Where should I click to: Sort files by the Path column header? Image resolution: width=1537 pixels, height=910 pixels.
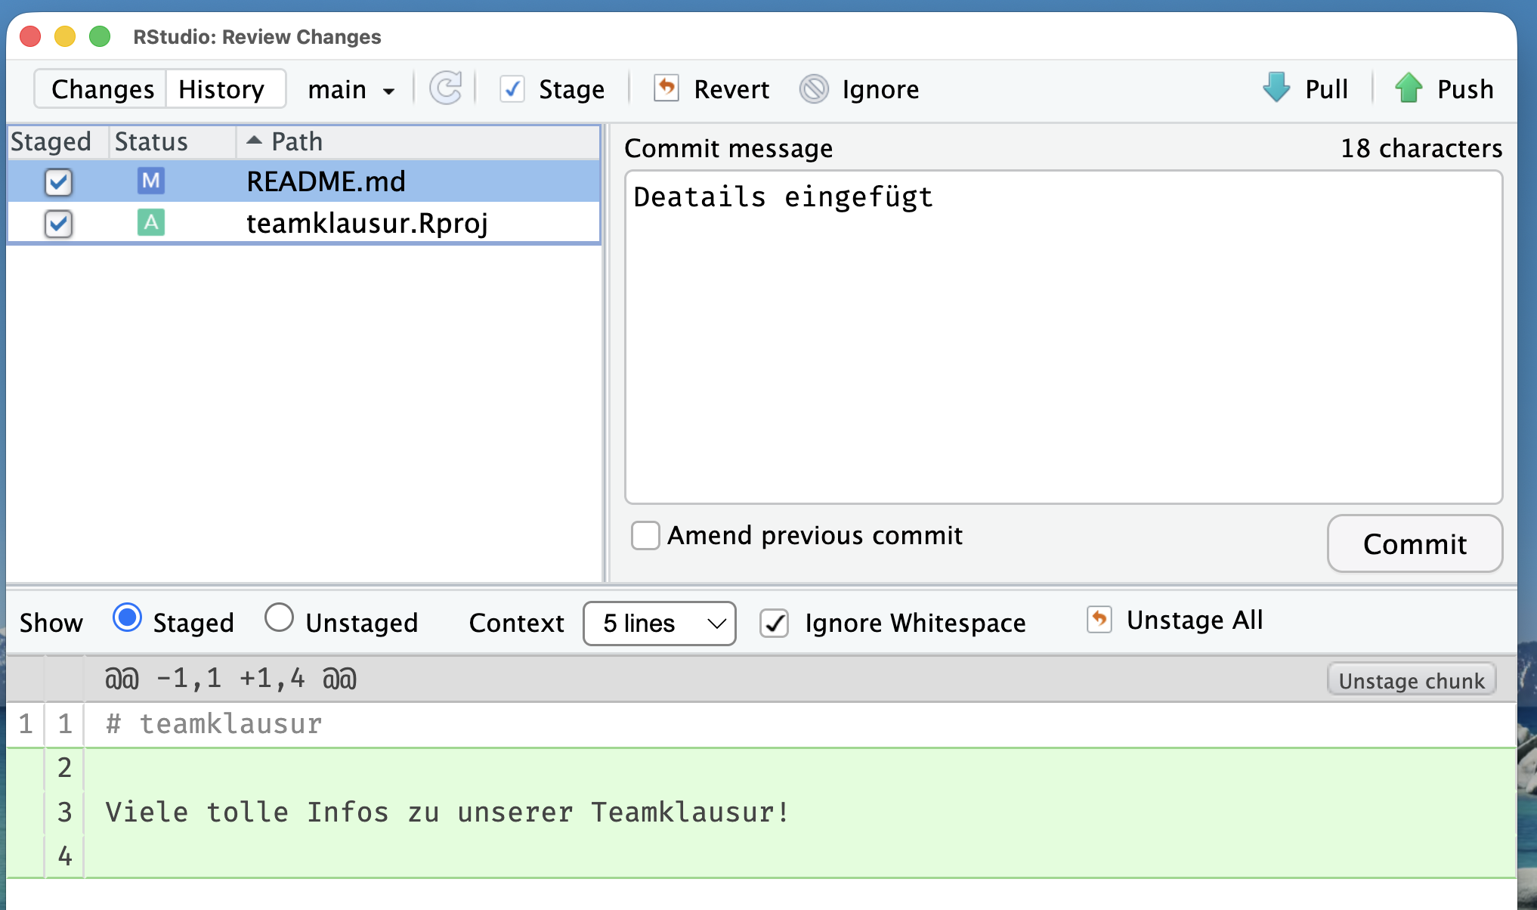[297, 141]
